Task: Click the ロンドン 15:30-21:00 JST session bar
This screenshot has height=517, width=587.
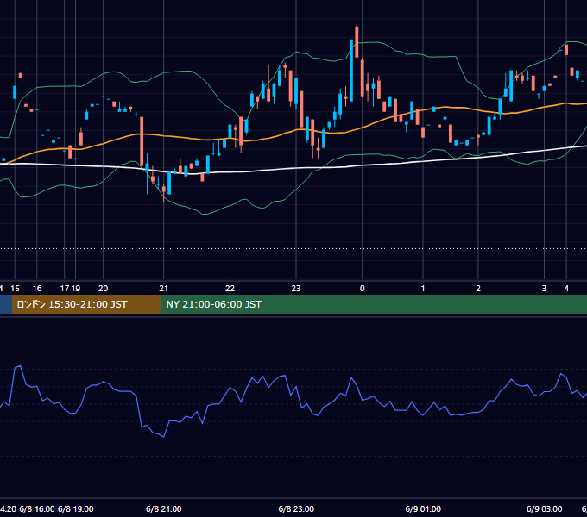Action: 86,304
